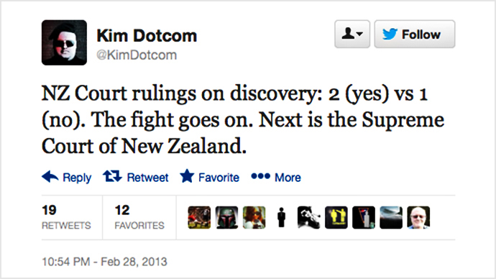Open the Boba Fett helmet avatar

pyautogui.click(x=227, y=218)
